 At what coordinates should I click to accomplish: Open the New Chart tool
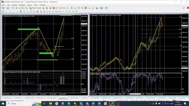3,8
